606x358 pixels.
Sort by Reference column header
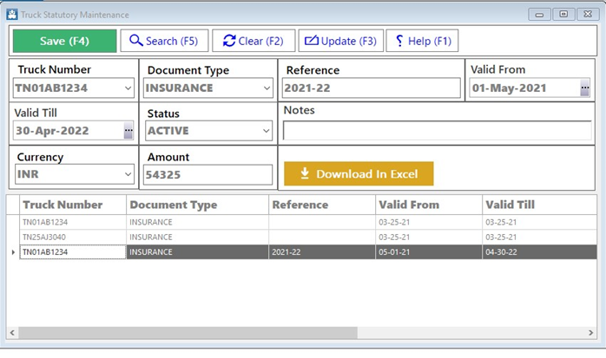pos(322,205)
